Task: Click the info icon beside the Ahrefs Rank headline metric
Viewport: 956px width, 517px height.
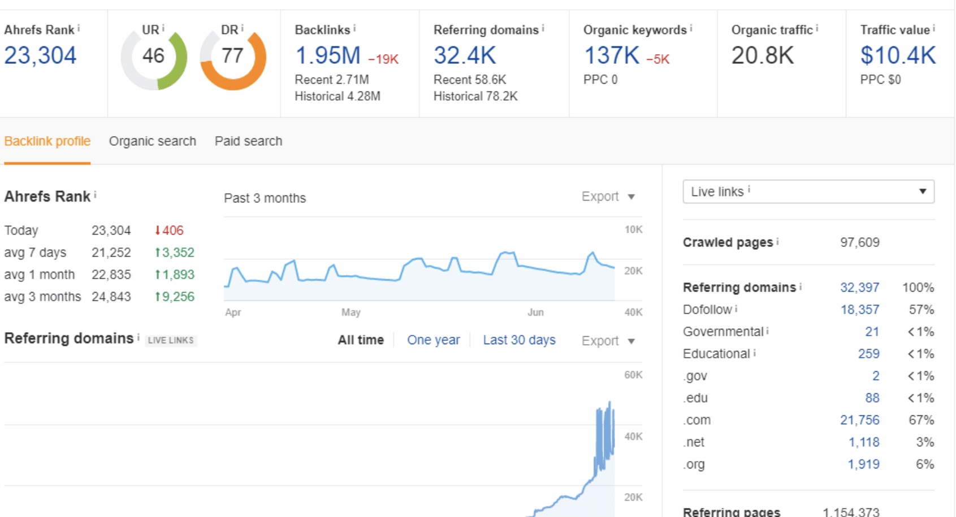Action: (x=79, y=27)
